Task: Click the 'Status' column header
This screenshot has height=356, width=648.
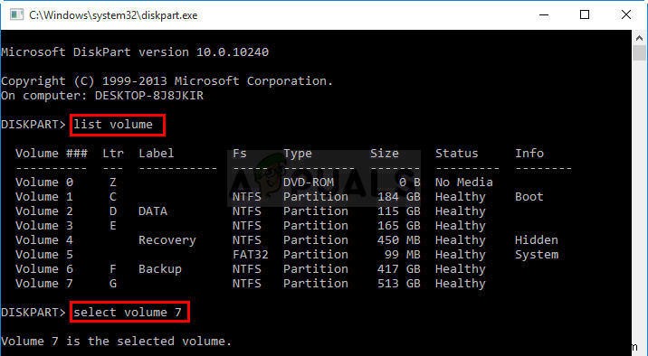Action: 457,154
